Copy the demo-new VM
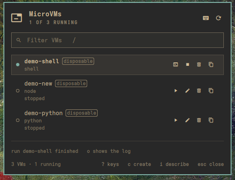The width and height of the screenshot is (235, 180). point(211,90)
